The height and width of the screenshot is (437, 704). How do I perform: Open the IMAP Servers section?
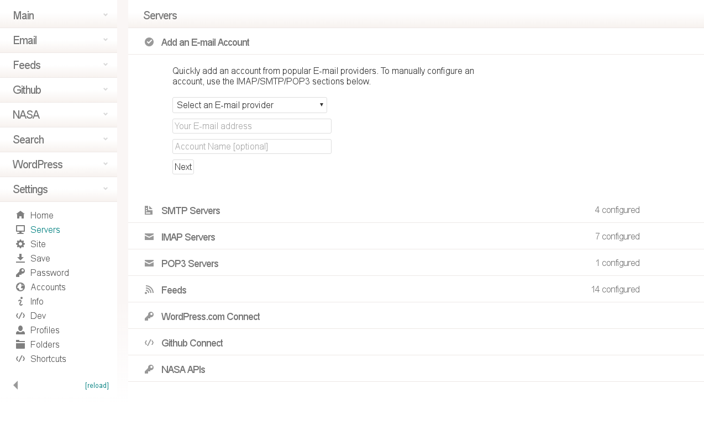click(x=188, y=237)
